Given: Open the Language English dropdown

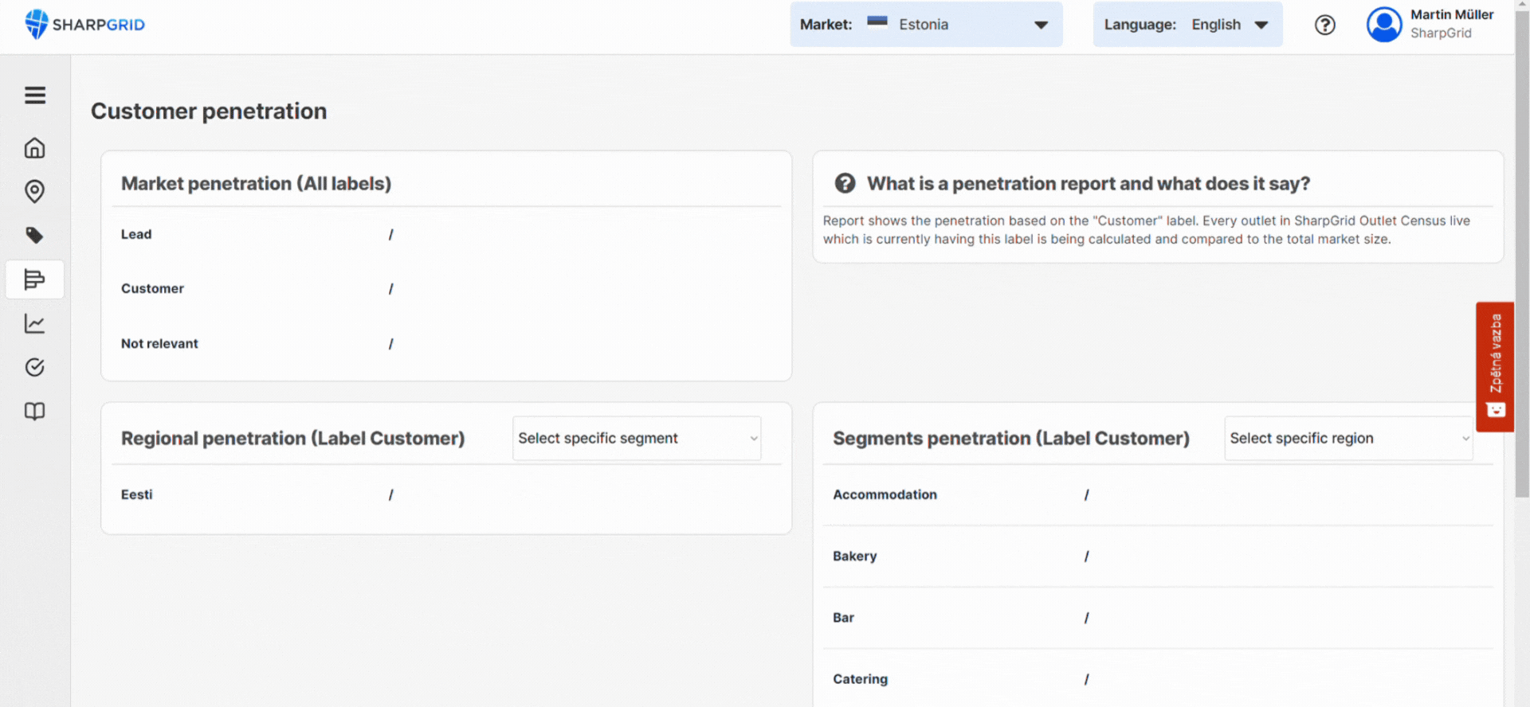Looking at the screenshot, I should tap(1187, 25).
